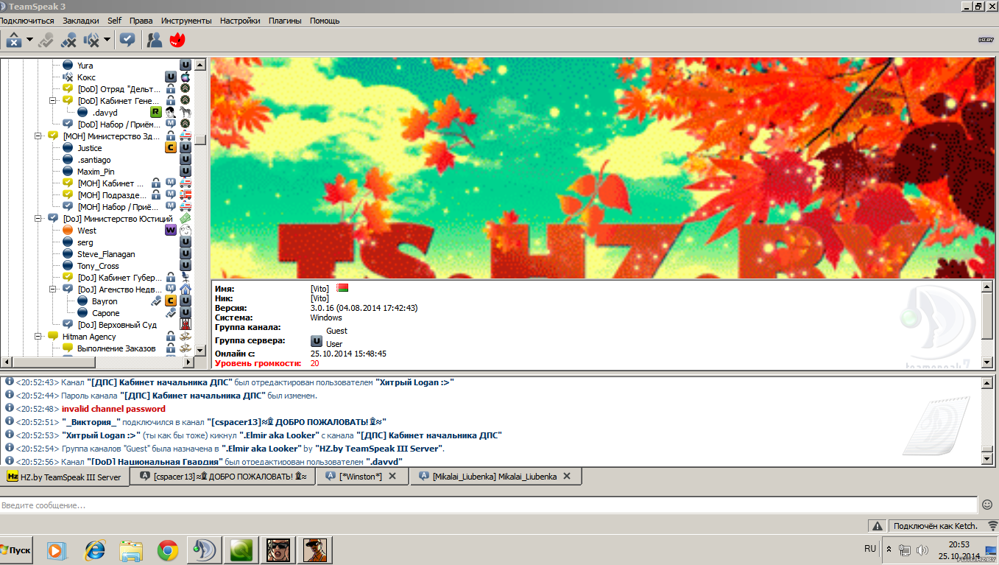Click the purple W badge beside West

click(171, 231)
